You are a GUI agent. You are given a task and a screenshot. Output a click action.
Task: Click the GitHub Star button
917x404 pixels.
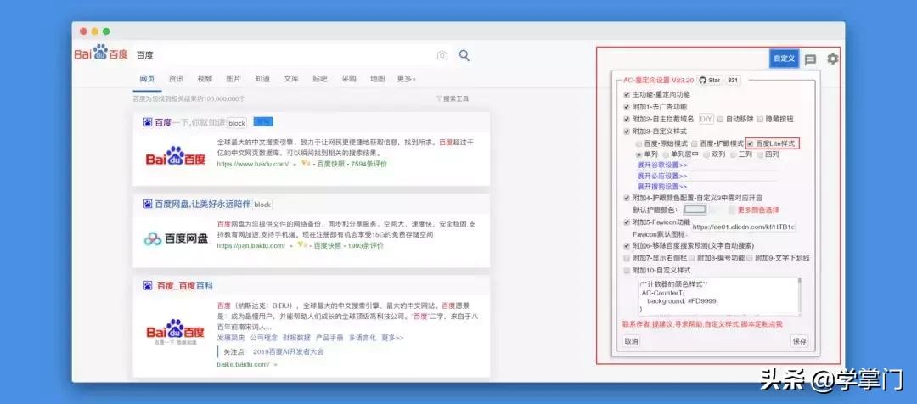pos(710,80)
